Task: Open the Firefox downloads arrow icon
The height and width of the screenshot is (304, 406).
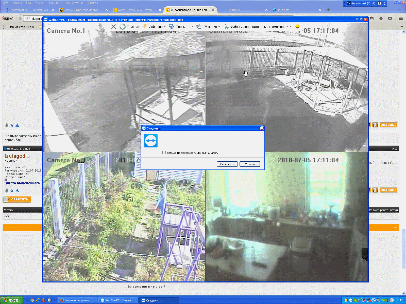Action: pyautogui.click(x=381, y=18)
